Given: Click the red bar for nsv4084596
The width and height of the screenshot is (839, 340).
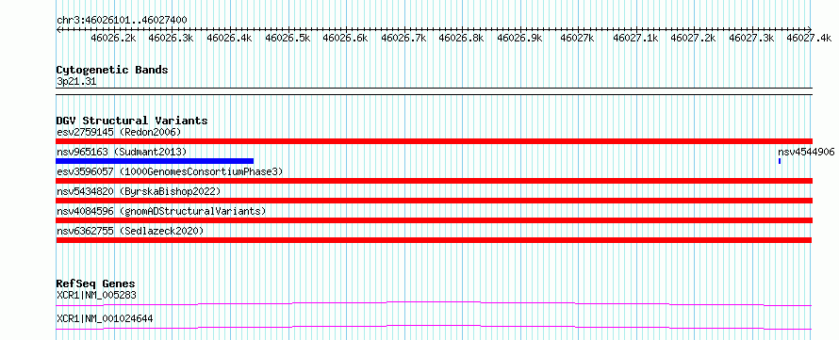Looking at the screenshot, I should pyautogui.click(x=434, y=220).
